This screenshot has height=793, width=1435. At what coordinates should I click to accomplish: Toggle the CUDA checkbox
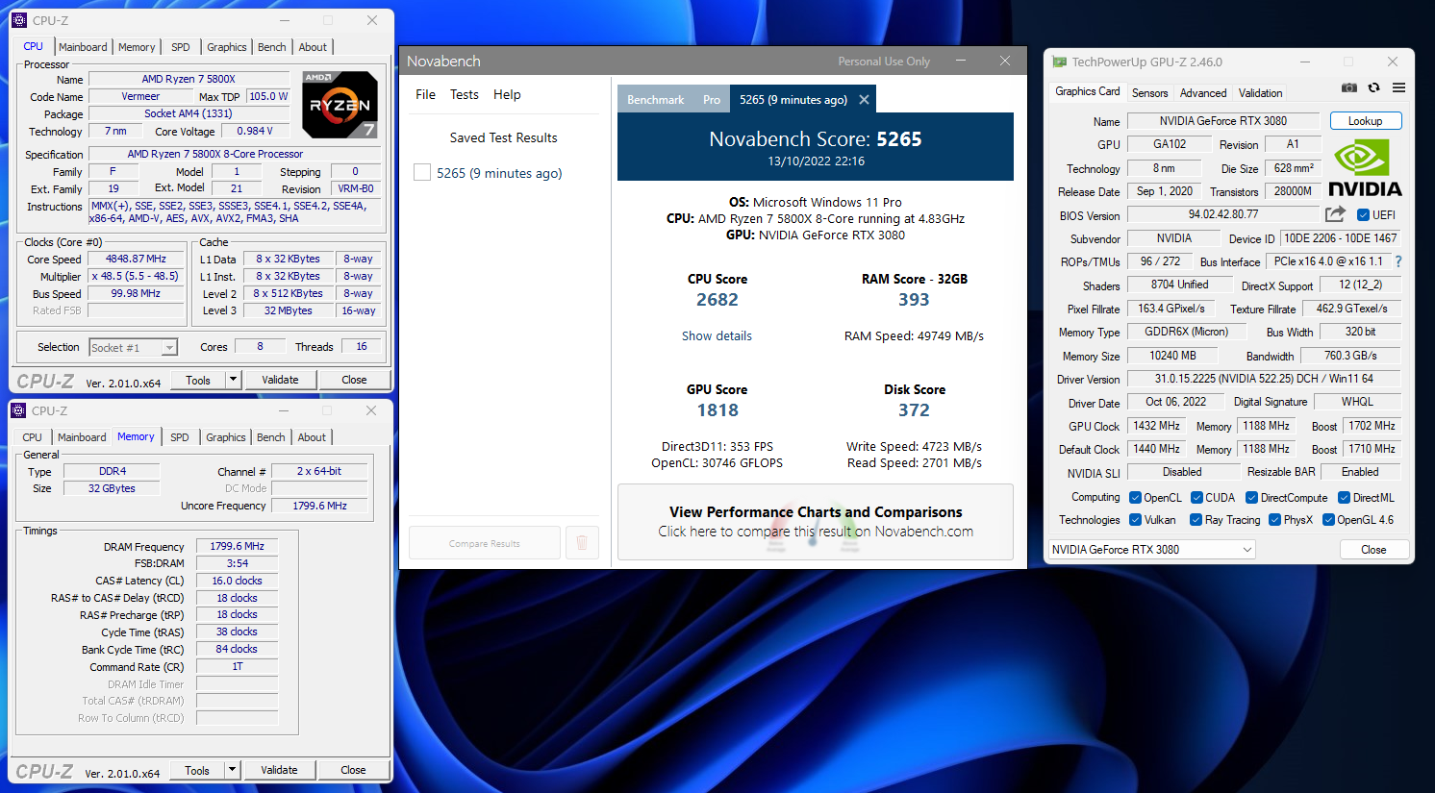point(1196,498)
